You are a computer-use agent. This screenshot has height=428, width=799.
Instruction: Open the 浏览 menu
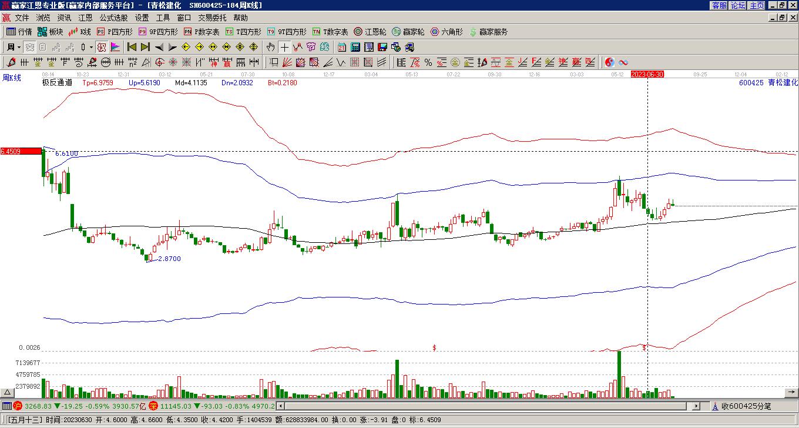[x=43, y=18]
